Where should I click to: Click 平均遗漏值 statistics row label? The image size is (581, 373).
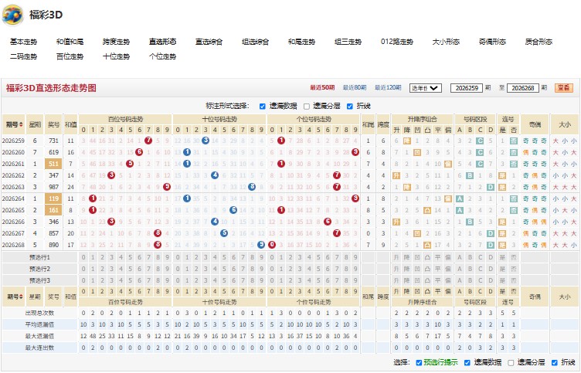click(39, 324)
